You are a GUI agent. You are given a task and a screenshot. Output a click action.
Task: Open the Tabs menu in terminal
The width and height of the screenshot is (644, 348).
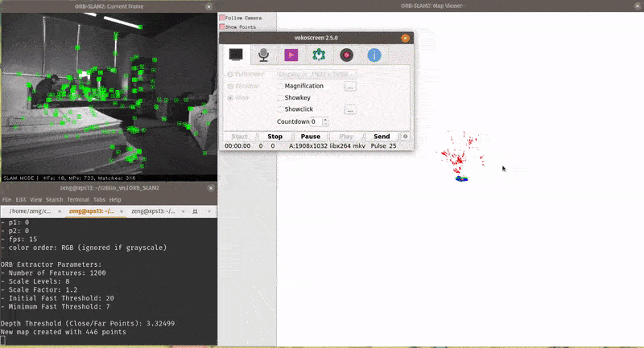tap(99, 199)
